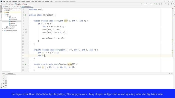Expand Scratches and Consoles

coord(3,30)
